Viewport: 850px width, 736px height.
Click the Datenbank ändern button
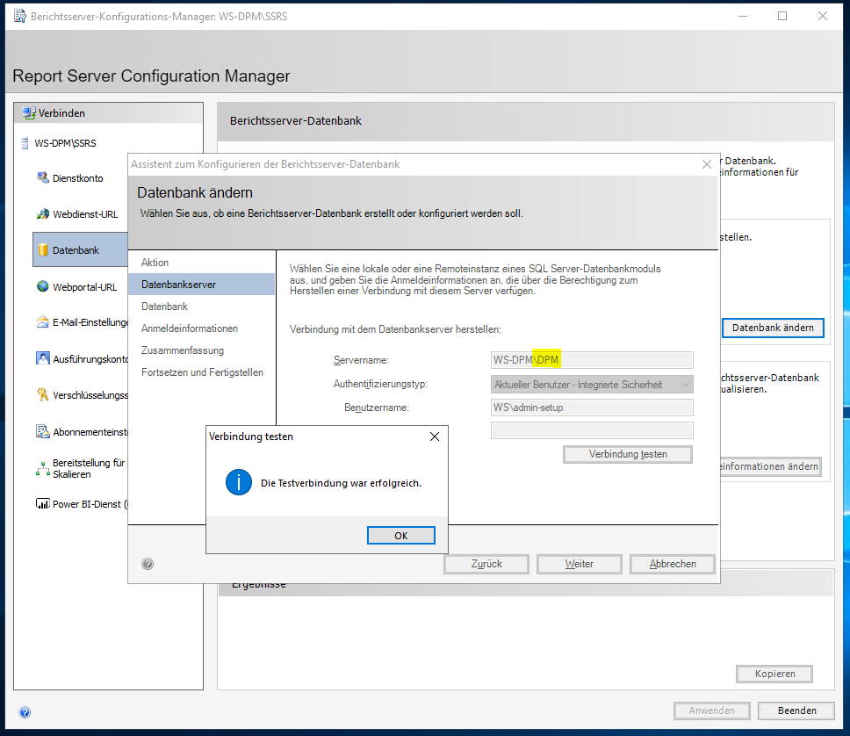(773, 328)
